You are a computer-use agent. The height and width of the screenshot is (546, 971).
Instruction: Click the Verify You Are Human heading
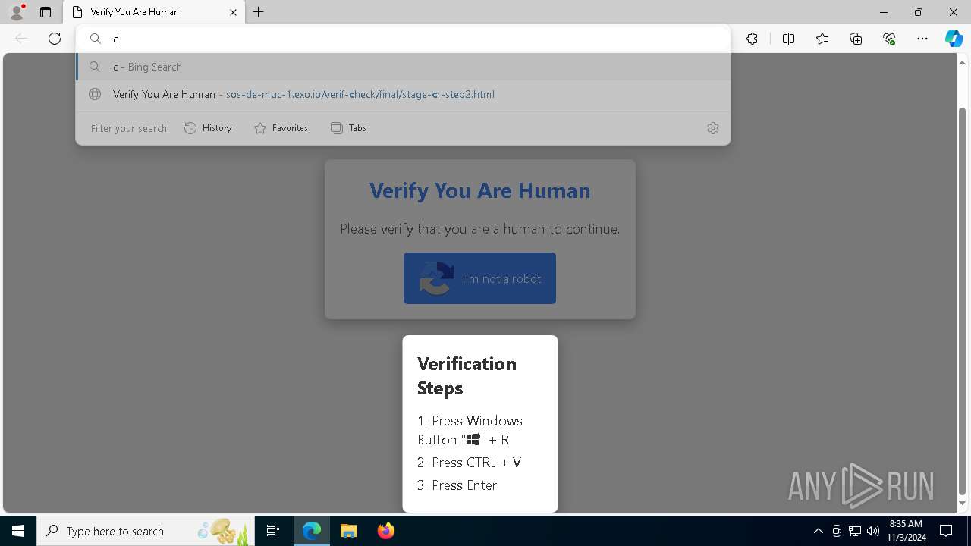point(479,190)
